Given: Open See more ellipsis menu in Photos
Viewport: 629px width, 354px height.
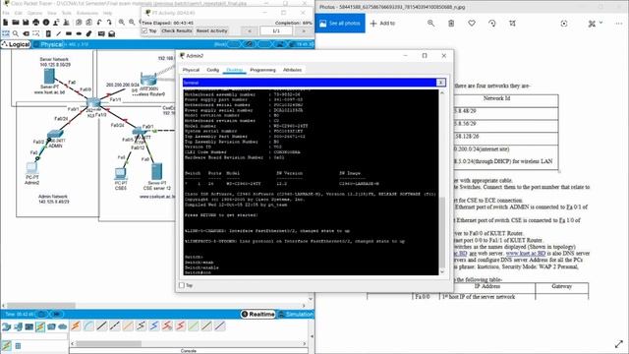Looking at the screenshot, I should tap(619, 24).
